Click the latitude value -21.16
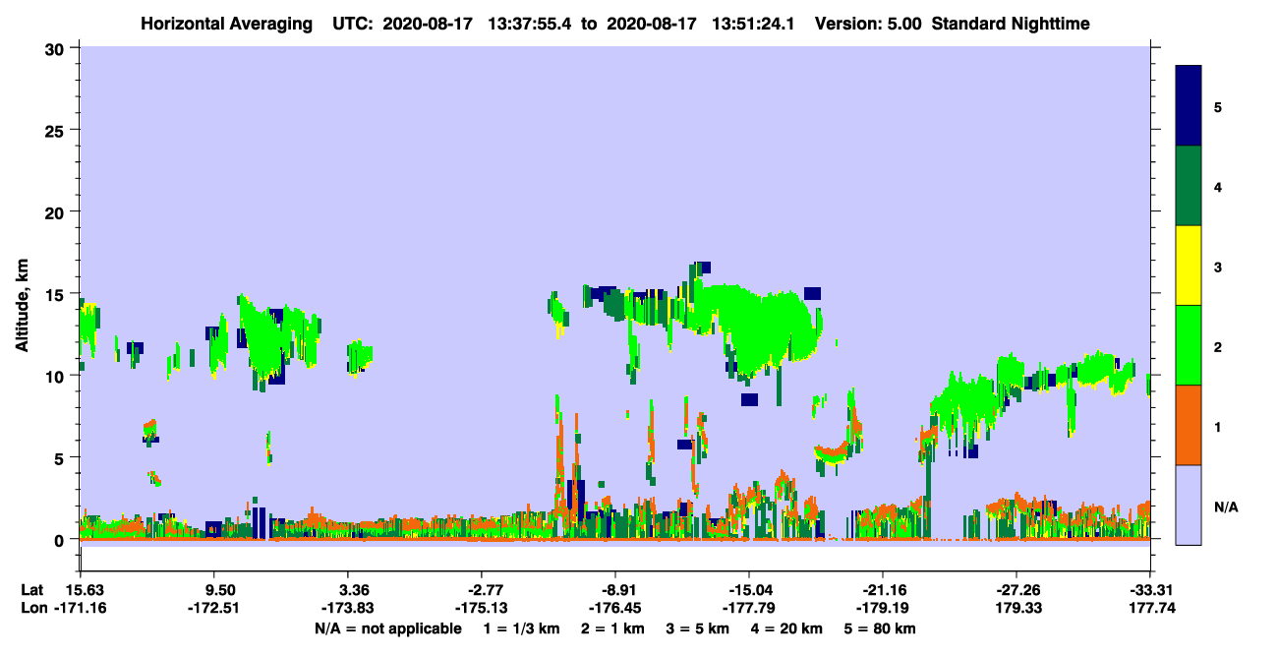The image size is (1278, 656). click(883, 590)
